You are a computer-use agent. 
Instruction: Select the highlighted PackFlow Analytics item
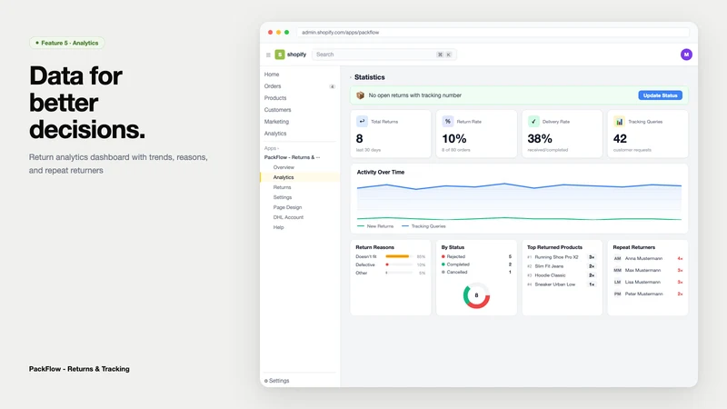coord(300,177)
